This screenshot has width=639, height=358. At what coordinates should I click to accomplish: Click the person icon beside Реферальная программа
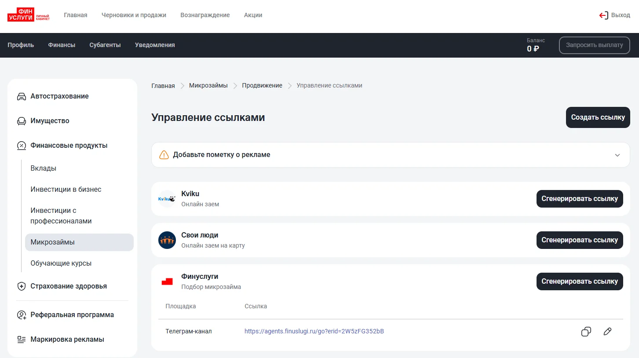tap(21, 315)
